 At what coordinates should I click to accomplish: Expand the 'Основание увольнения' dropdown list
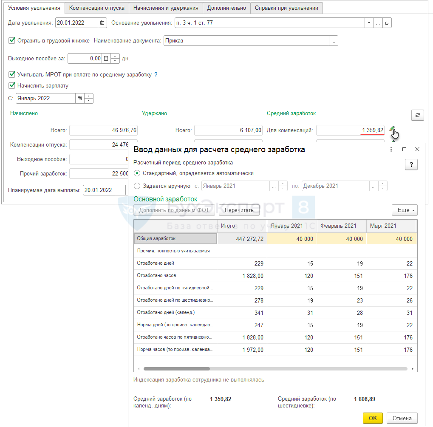369,23
